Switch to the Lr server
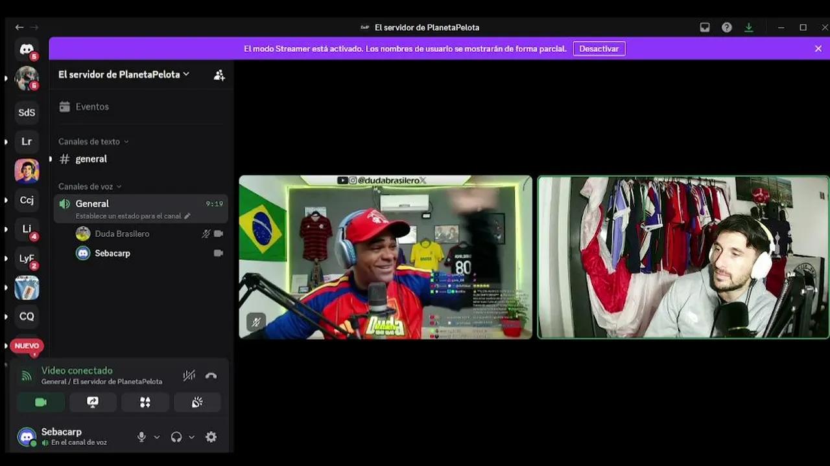Screen dimensions: 830x466 pyautogui.click(x=27, y=142)
